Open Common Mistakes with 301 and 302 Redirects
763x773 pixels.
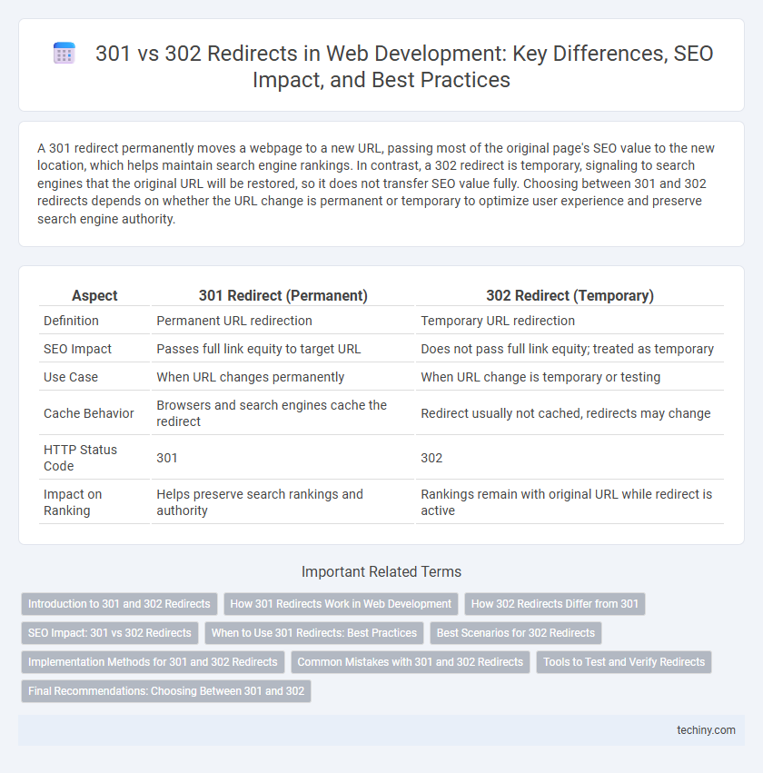410,662
